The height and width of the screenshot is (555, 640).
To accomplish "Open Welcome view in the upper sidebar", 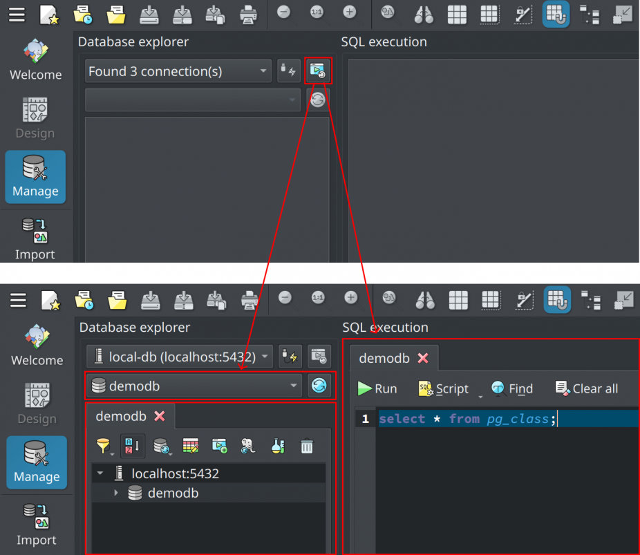I will (x=35, y=59).
